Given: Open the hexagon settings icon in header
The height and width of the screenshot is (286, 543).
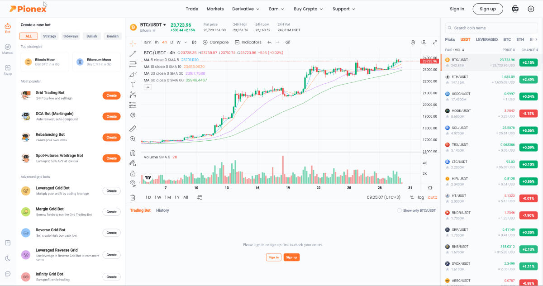Looking at the screenshot, I should 531,9.
